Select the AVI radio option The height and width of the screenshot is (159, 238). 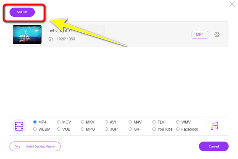coord(107,122)
